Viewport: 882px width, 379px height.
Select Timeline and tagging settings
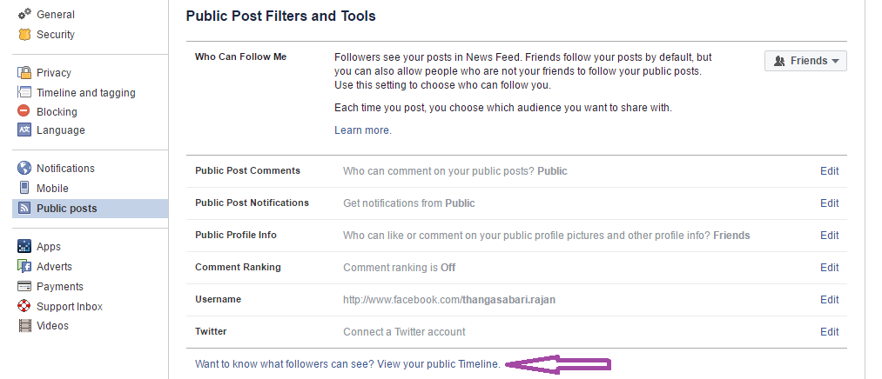[86, 93]
